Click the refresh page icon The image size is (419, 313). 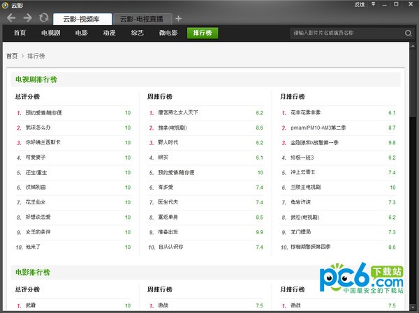click(x=44, y=17)
